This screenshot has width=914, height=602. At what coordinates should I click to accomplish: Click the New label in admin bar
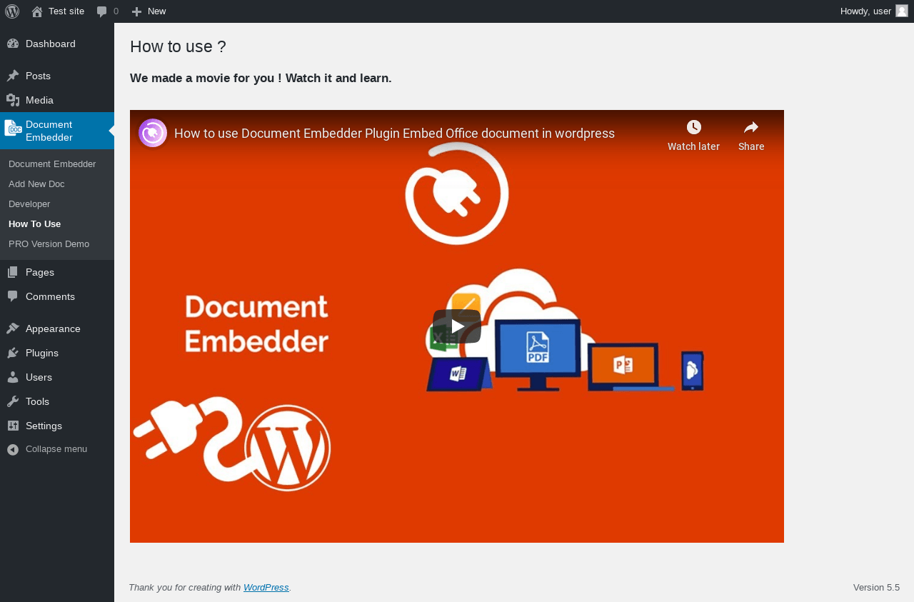[x=157, y=11]
